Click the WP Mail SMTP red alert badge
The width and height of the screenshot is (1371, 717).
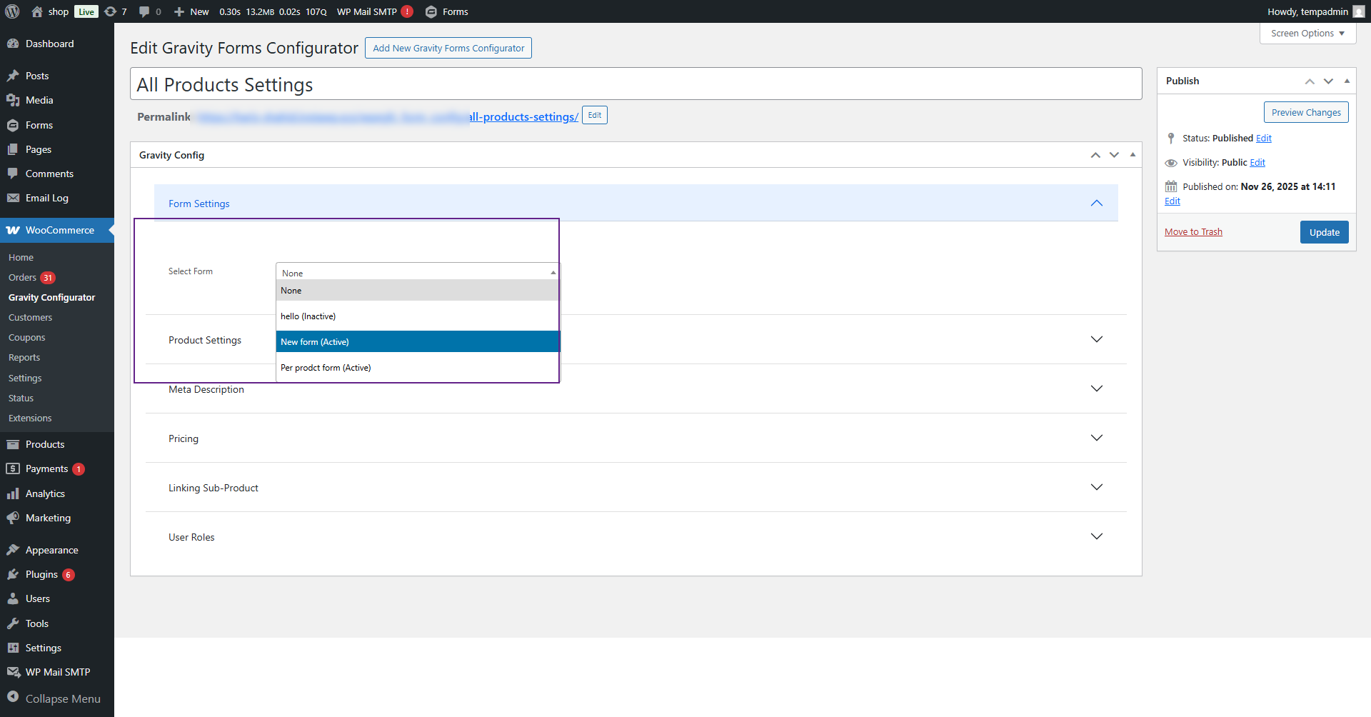click(x=407, y=11)
